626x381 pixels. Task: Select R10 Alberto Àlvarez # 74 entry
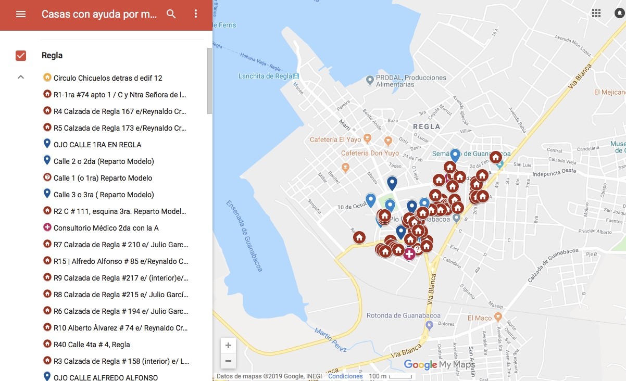click(x=121, y=328)
